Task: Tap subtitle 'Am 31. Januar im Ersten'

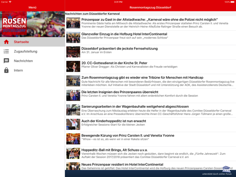Action: 97,52
